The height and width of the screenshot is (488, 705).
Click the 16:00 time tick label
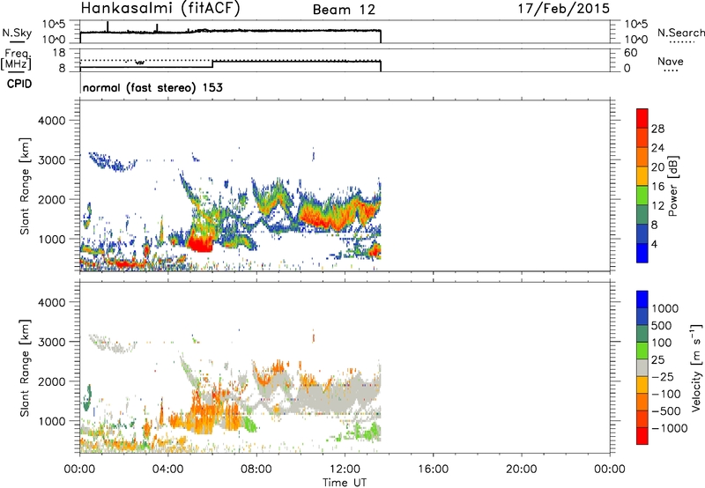(433, 470)
